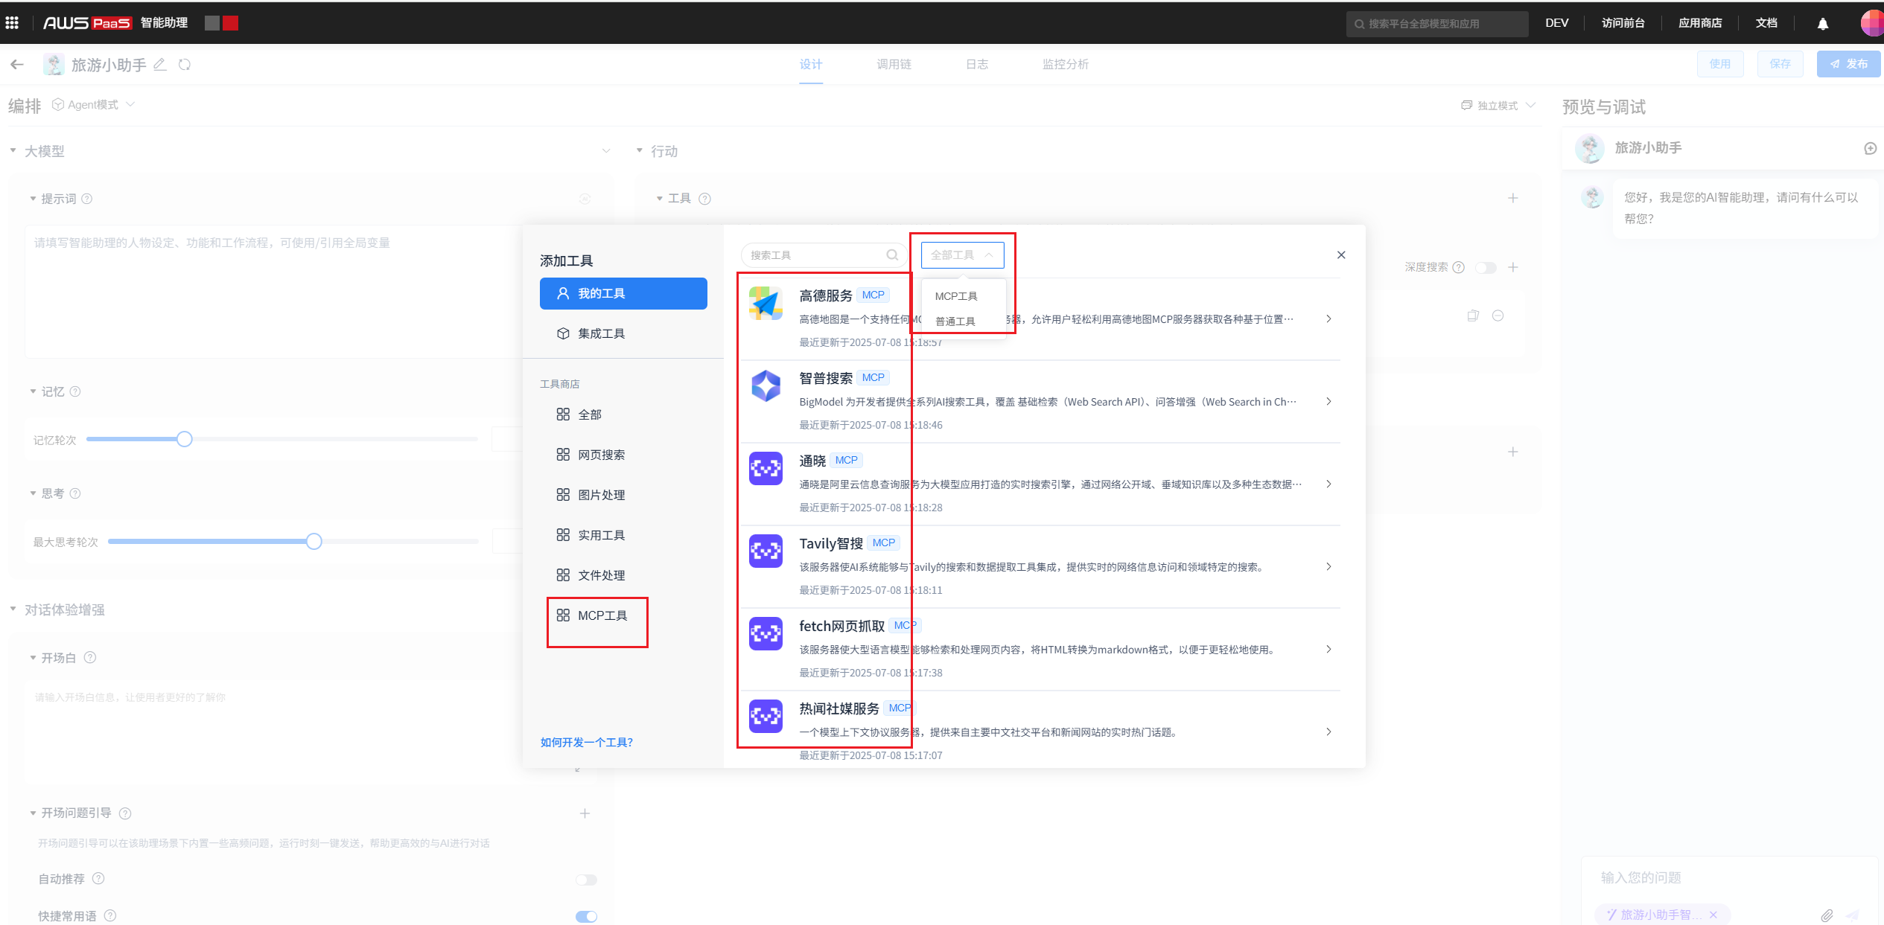Viewport: 1884px width, 925px height.
Task: Click the 智普搜索 tool icon
Action: (766, 386)
